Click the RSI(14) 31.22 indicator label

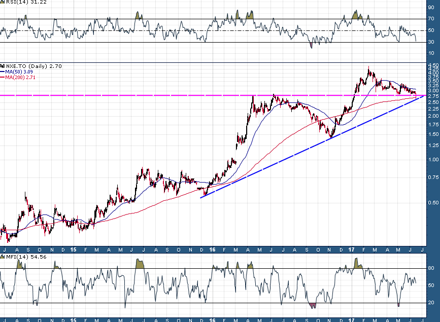[26, 2]
